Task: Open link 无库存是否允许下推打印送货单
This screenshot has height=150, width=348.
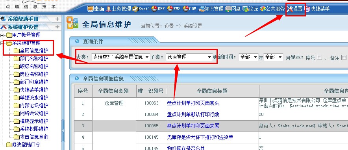Action: (x=200, y=137)
